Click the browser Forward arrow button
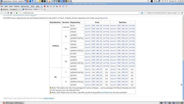The width and height of the screenshot is (184, 104). click(x=5, y=13)
